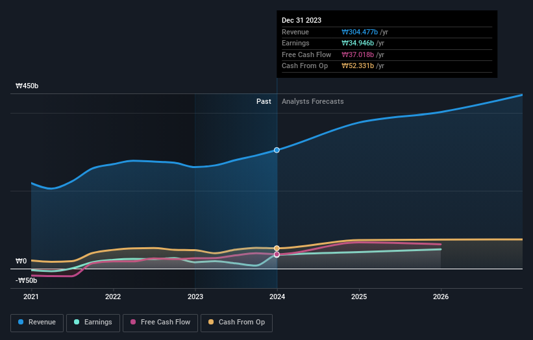The height and width of the screenshot is (340, 533).
Task: Click the ₩34.946b earnings value
Action: (358, 43)
